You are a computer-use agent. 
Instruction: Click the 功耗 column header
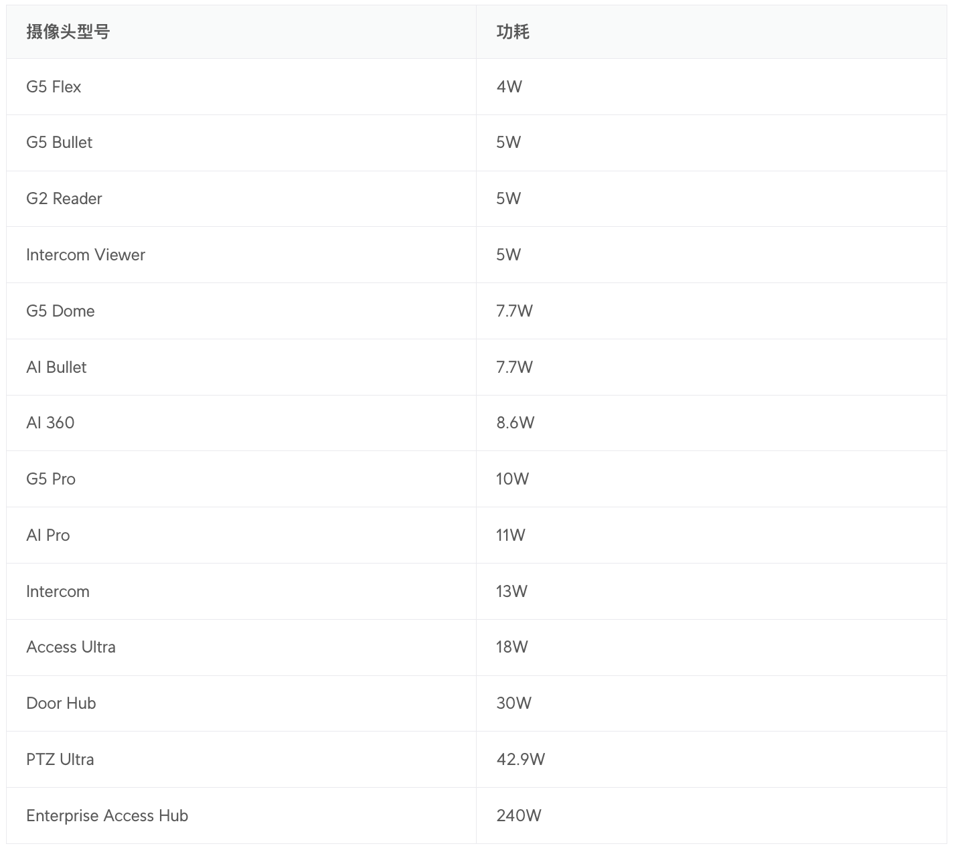click(x=513, y=31)
